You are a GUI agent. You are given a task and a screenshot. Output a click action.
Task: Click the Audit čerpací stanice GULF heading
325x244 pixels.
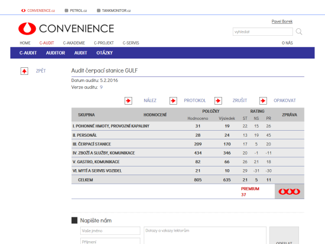(105, 70)
